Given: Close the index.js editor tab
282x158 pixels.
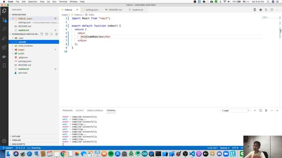Looking at the screenshot, I should pyautogui.click(x=77, y=10).
